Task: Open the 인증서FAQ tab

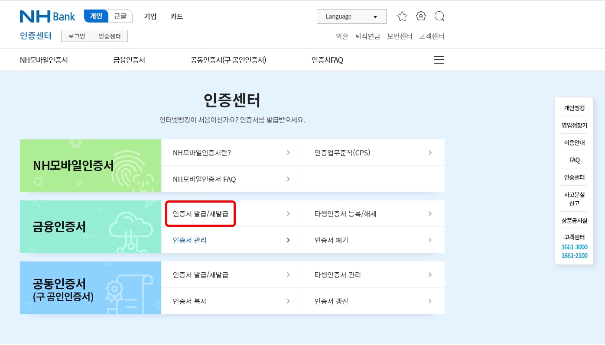Action: click(327, 60)
